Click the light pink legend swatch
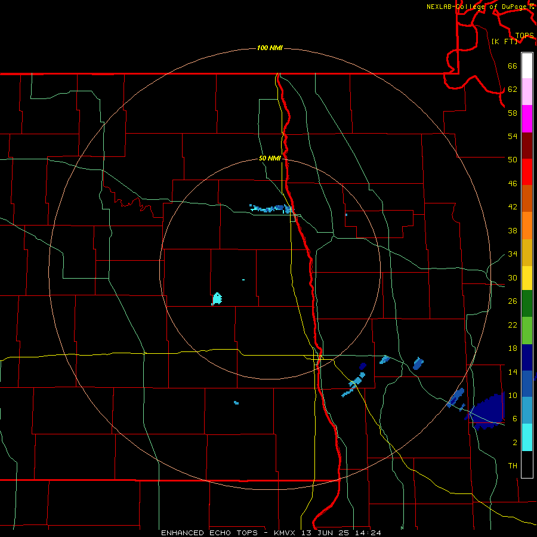This screenshot has height=537, width=537. [x=527, y=91]
